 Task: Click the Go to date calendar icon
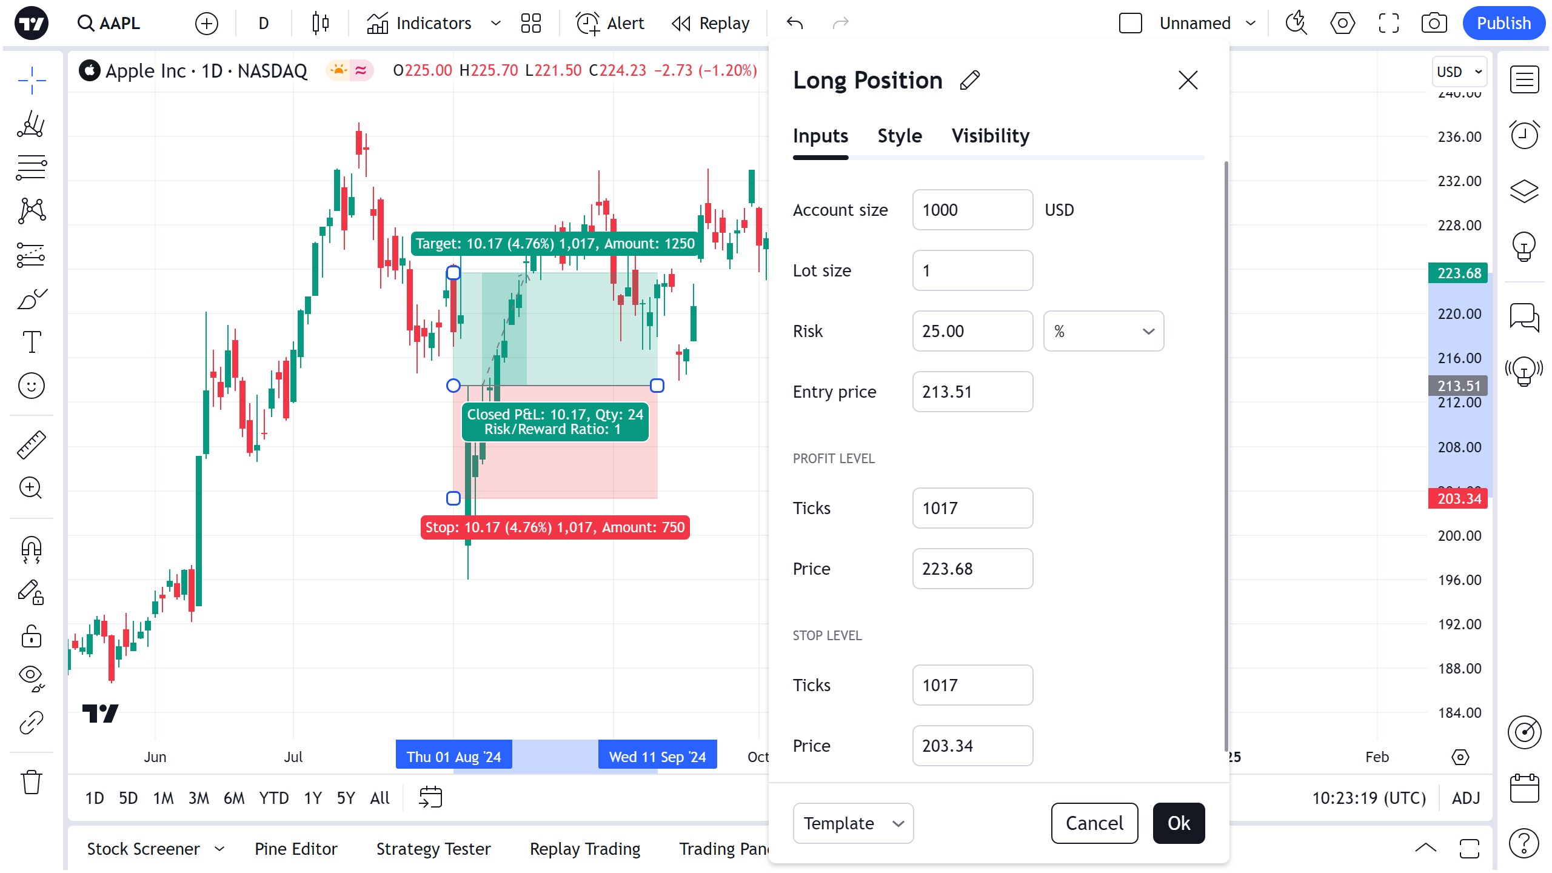[x=430, y=797]
